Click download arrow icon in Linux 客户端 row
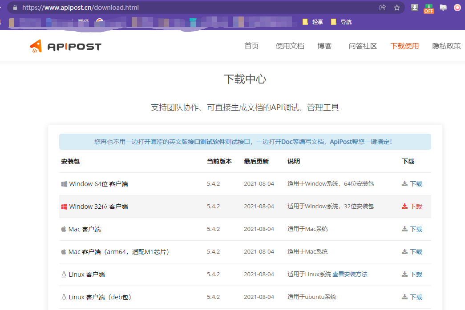The height and width of the screenshot is (310, 465). [404, 274]
